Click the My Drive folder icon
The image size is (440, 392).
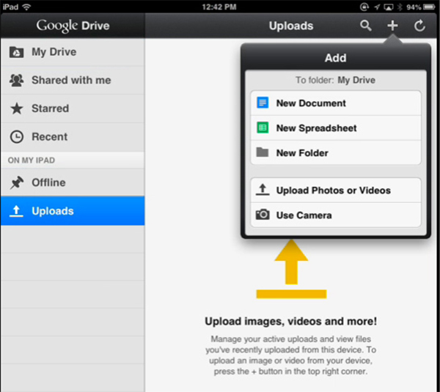[x=17, y=52]
